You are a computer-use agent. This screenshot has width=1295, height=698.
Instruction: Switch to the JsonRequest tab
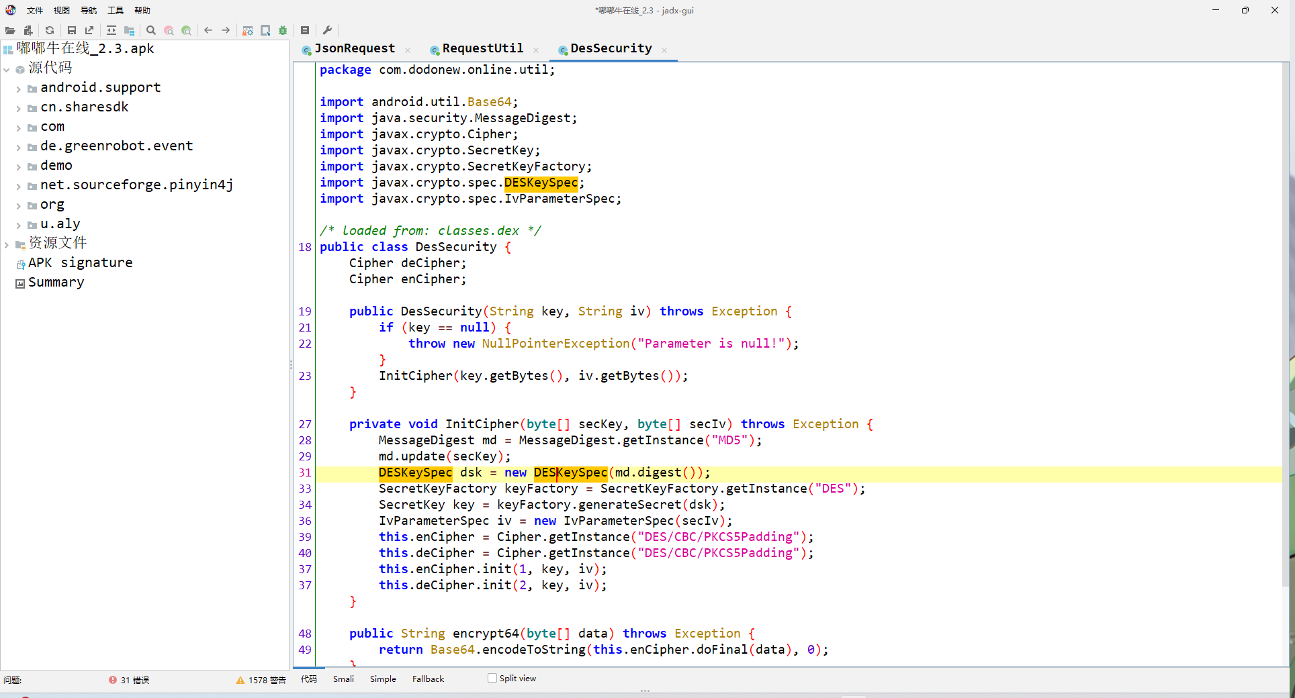(355, 48)
